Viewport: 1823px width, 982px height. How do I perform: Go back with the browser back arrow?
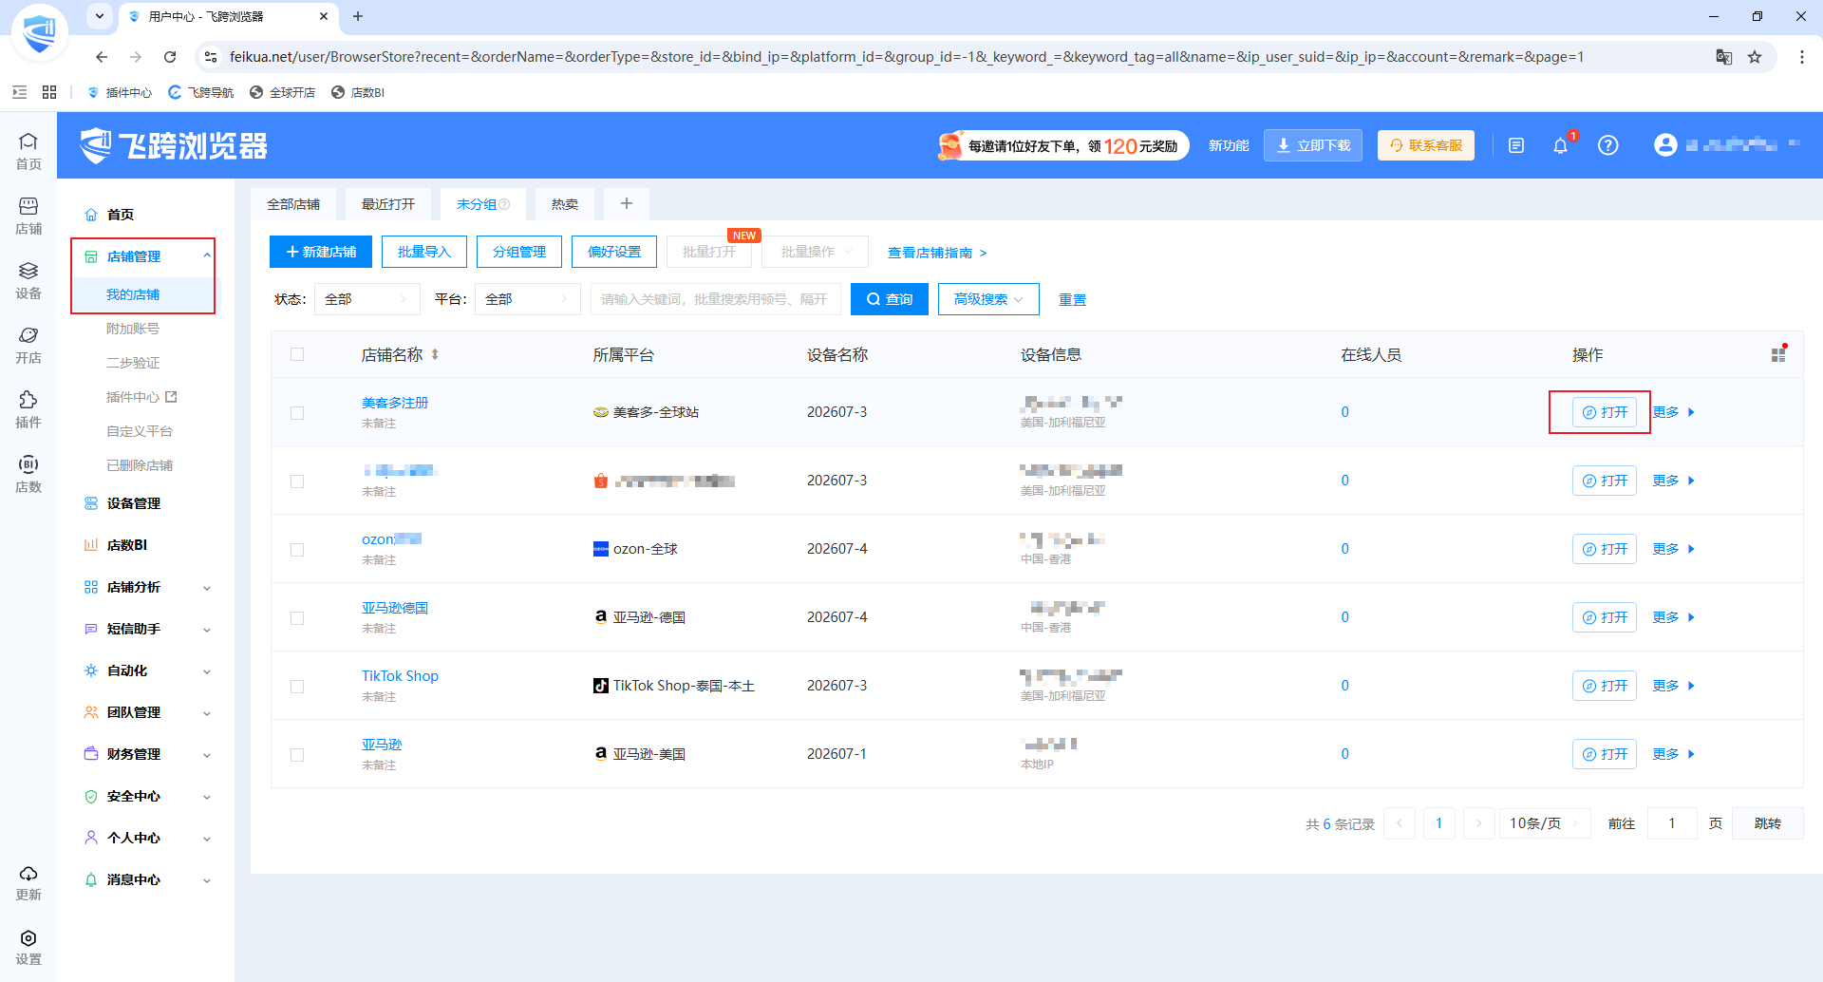pos(102,57)
